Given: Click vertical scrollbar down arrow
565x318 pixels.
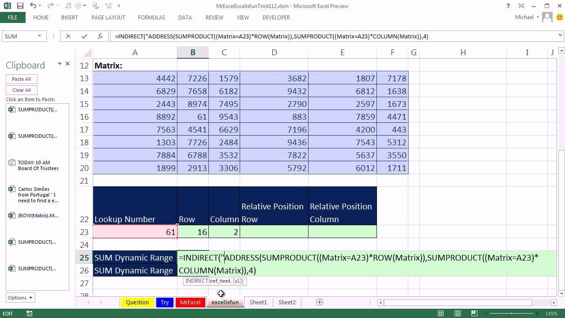Looking at the screenshot, I should coord(561,293).
